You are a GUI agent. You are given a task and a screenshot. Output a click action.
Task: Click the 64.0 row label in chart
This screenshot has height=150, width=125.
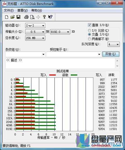click(12, 104)
